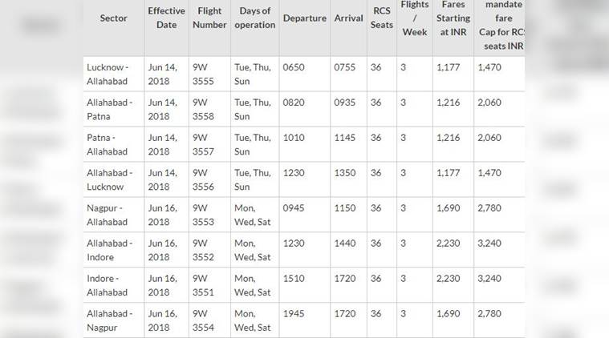Click the Sector column header
This screenshot has width=609, height=338.
coord(113,18)
